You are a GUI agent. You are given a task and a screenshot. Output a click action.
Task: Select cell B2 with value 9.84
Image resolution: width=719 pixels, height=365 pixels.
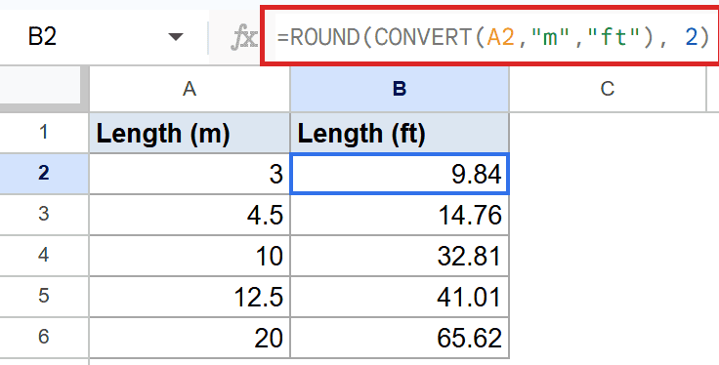pos(400,174)
